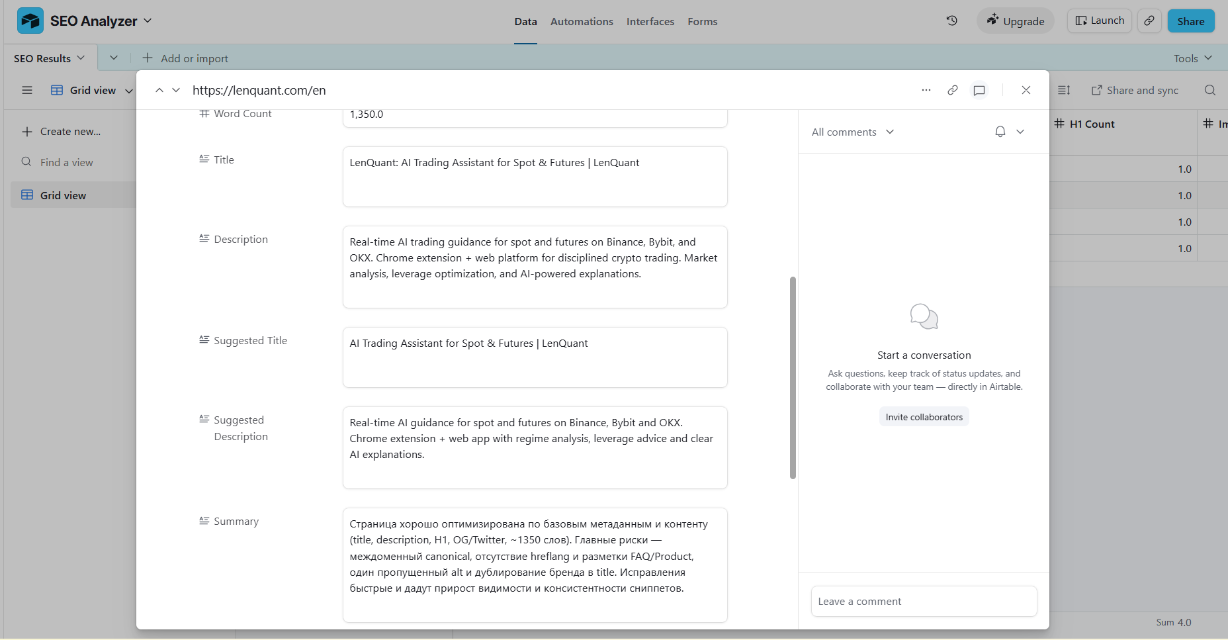Click the search magnifier in view bar

pyautogui.click(x=1210, y=90)
